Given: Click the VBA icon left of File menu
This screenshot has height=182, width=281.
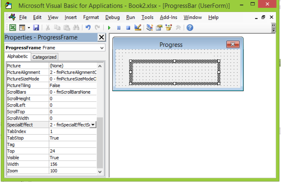Looking at the screenshot, I should point(12,17).
